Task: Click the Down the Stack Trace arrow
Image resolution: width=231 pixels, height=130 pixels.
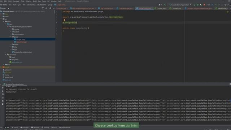Action: [3, 91]
